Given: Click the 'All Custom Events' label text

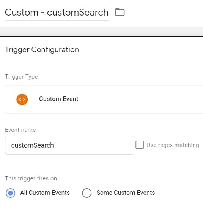Looking at the screenshot, I should click(45, 193).
